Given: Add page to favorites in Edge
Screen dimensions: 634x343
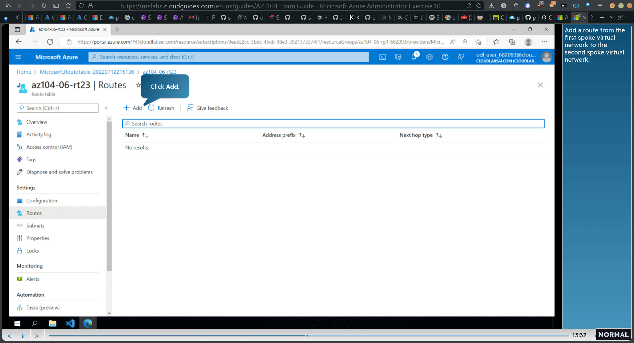Looking at the screenshot, I should (x=478, y=42).
